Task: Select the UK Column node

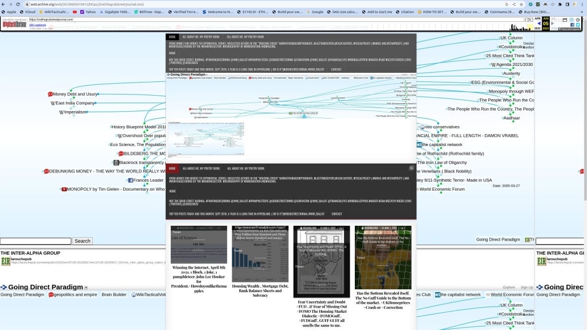Action: tap(511, 38)
